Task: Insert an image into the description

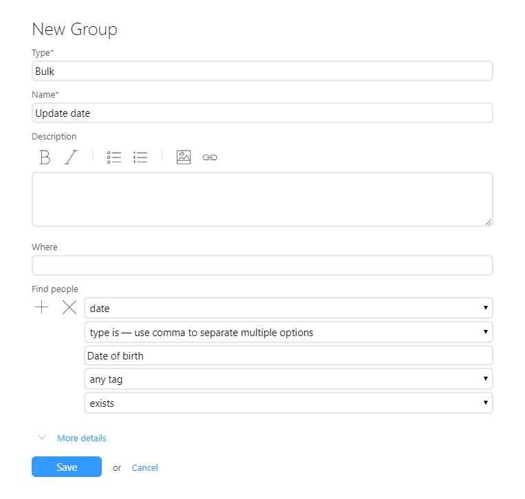Action: click(184, 157)
